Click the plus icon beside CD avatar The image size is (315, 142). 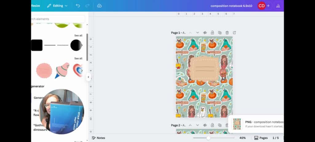pyautogui.click(x=268, y=6)
